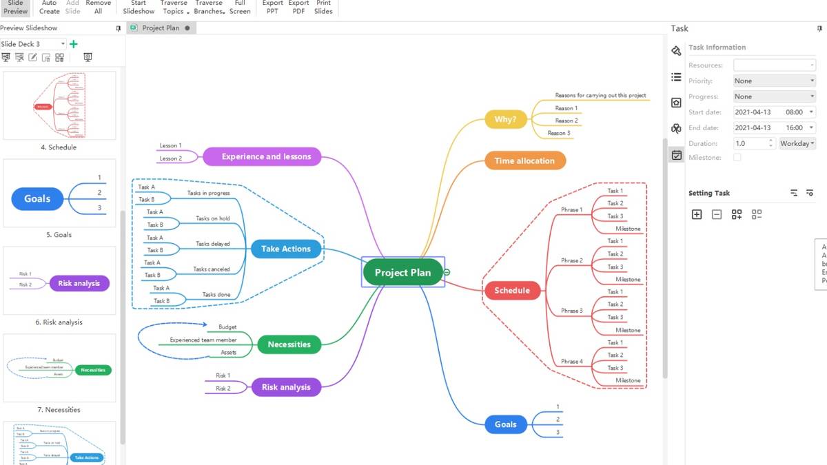827x465 pixels.
Task: Increase Duration using the stepper arrow
Action: (x=770, y=140)
